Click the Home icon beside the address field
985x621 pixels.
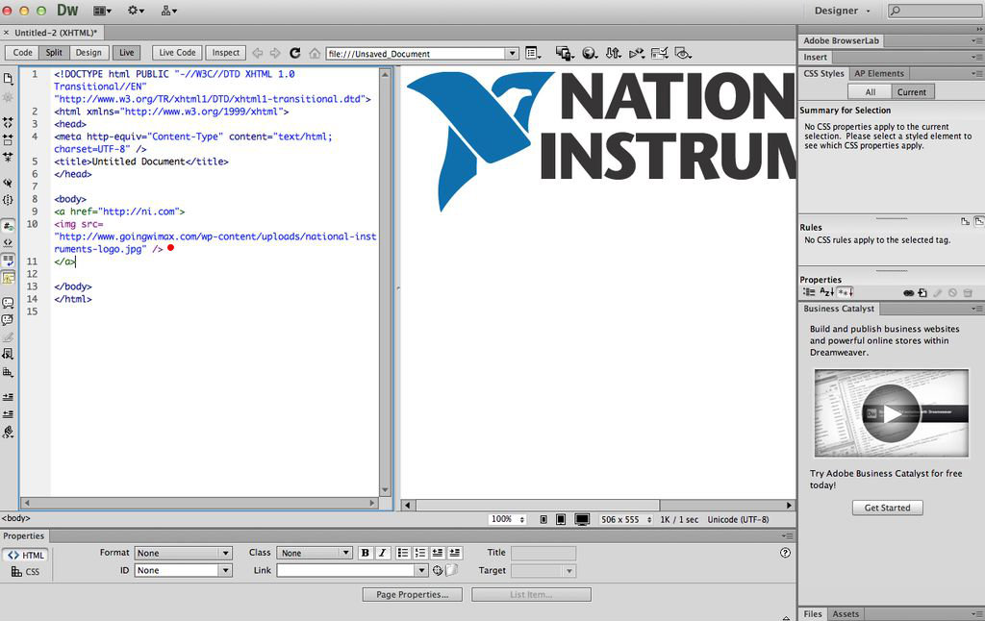[315, 54]
